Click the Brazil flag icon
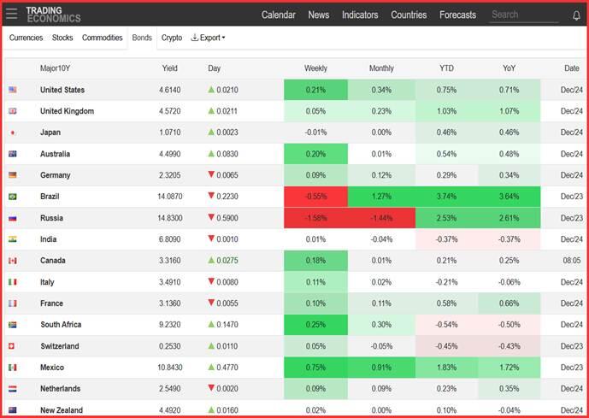 click(13, 197)
